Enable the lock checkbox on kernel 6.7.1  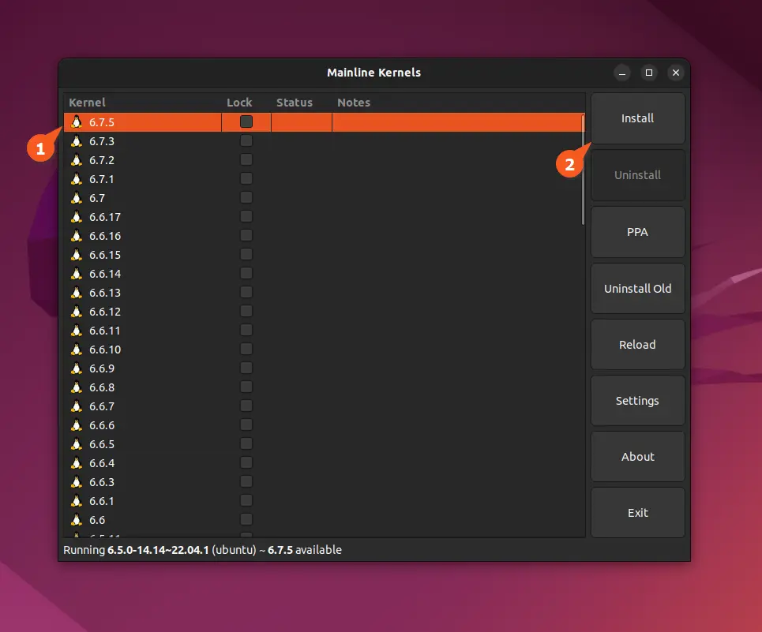tap(246, 179)
